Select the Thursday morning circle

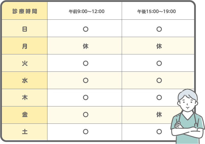tap(85, 97)
